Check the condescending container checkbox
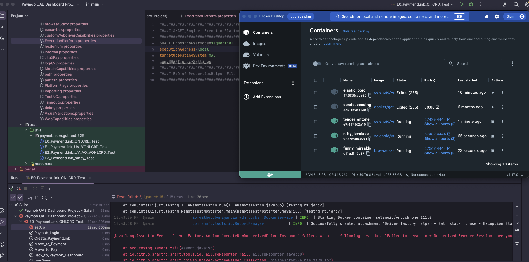This screenshot has width=529, height=262. (316, 107)
